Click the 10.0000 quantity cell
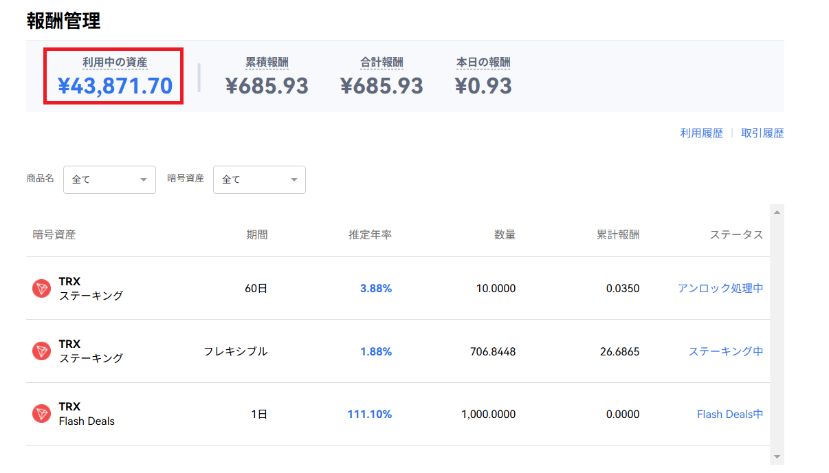This screenshot has height=473, width=829. (496, 289)
